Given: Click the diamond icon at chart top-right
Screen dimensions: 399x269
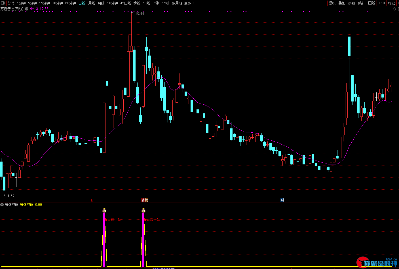Looking at the screenshot, I should tap(394, 9).
